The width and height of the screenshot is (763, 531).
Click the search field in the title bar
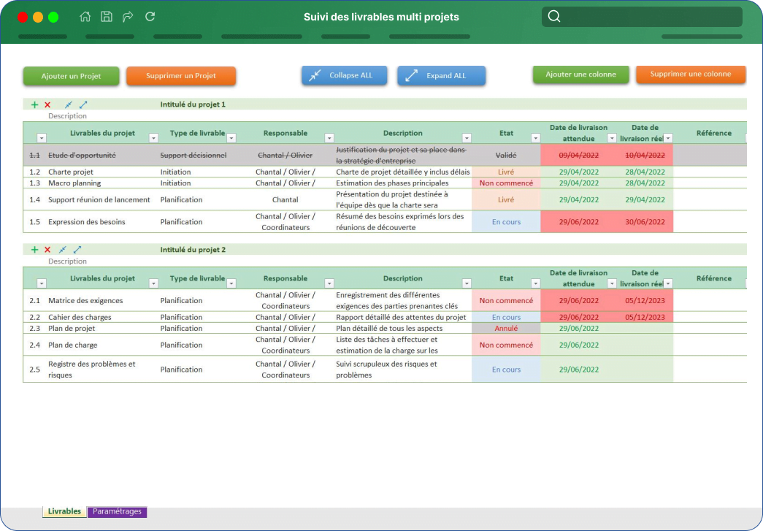click(642, 17)
